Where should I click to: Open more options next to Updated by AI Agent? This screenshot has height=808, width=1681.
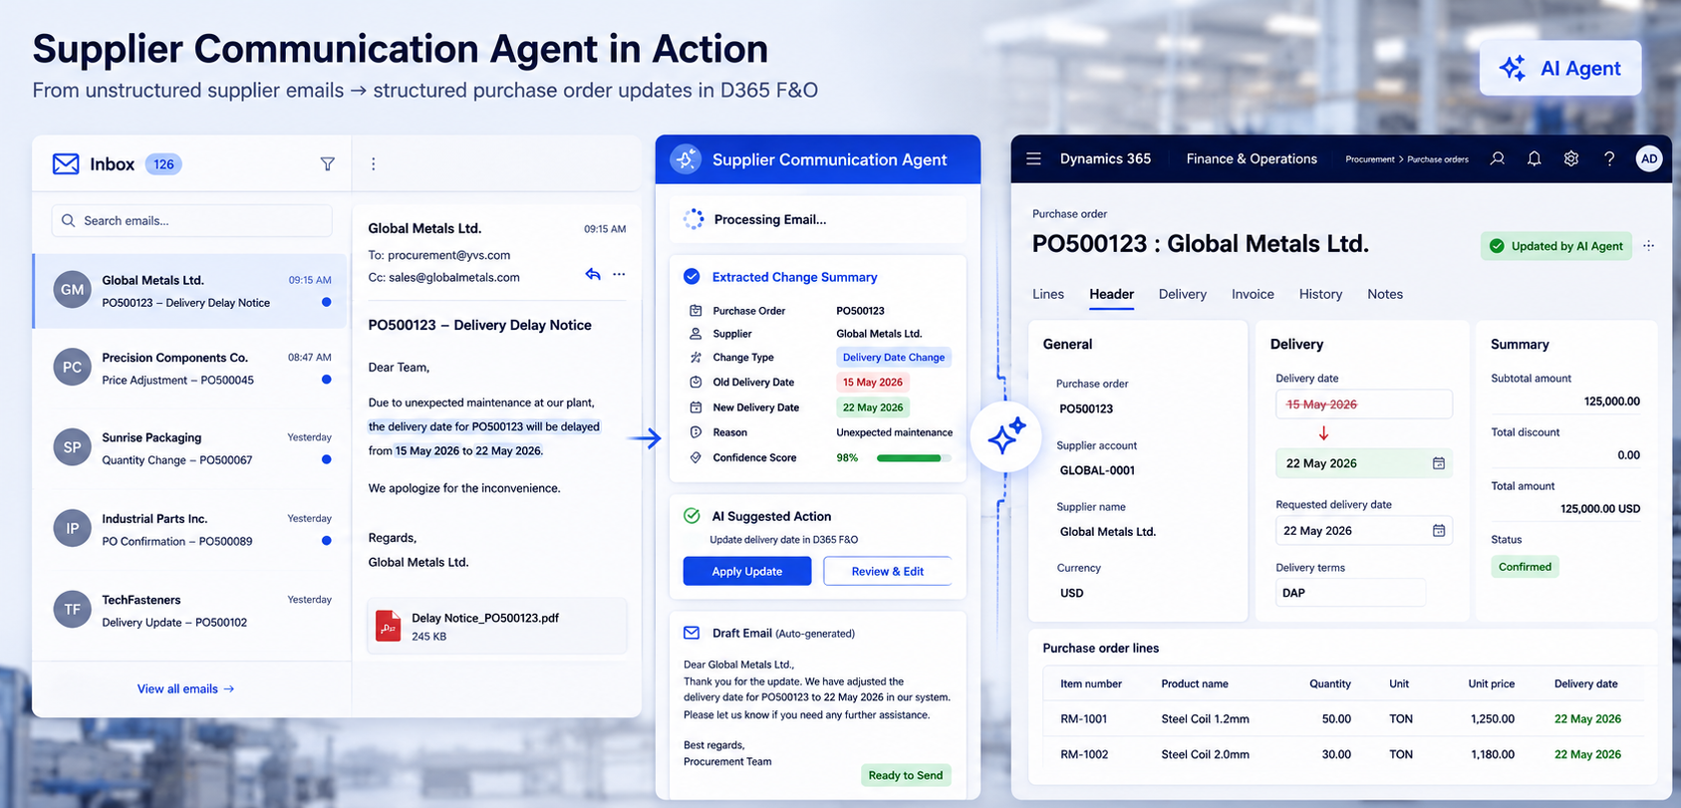coord(1649,246)
